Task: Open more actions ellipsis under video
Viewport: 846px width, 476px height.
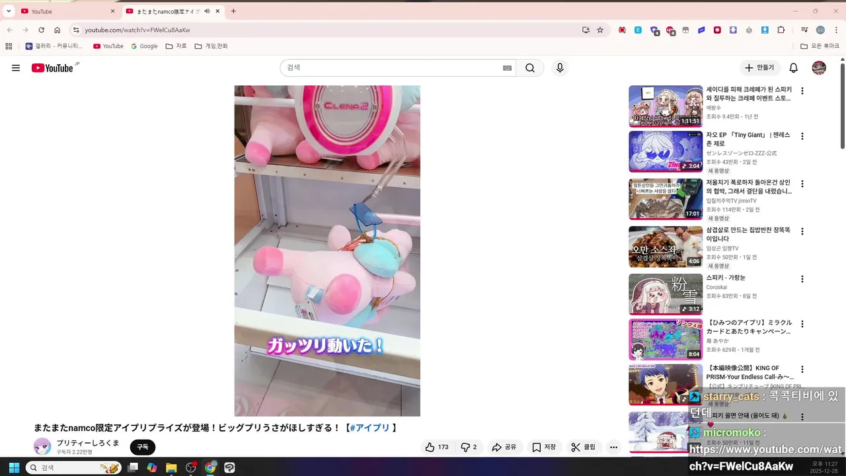Action: [x=614, y=448]
